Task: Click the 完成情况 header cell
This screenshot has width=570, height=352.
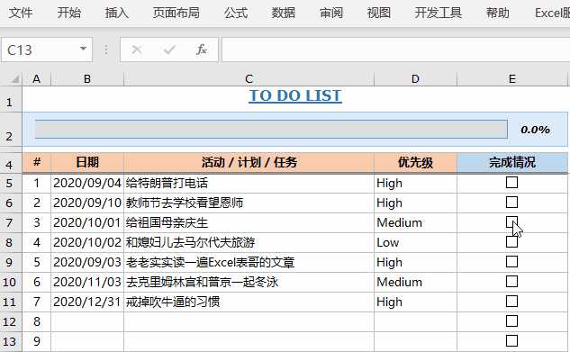Action: (x=511, y=162)
